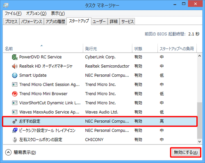The image size is (205, 163).
Task: Select VizorShortCut Dynamic Link L... entry
Action: tap(50, 103)
